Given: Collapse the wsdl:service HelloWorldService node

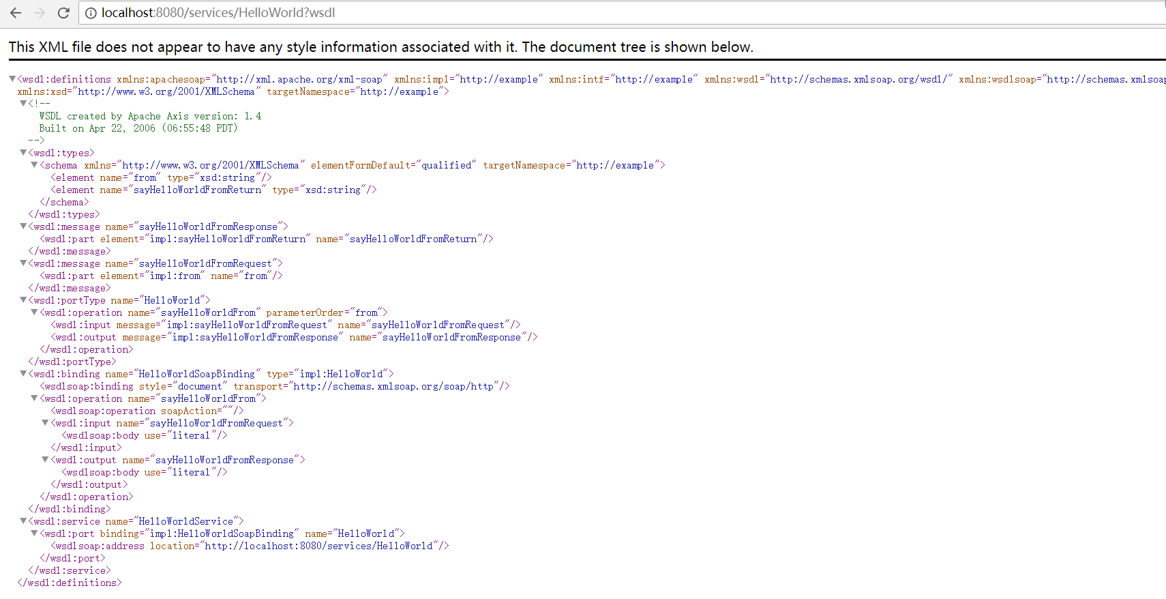Looking at the screenshot, I should coord(23,521).
